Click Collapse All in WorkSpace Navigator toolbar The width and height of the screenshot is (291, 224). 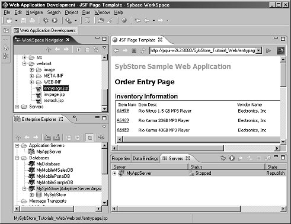pos(87,50)
